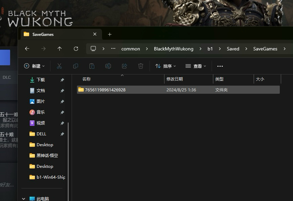Screen dimensions: 293x201
Task: Expand chevron after SaveGames in address bar
Action: tap(285, 49)
